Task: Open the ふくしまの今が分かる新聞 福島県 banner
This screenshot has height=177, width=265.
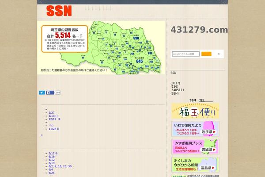Action: [195, 165]
